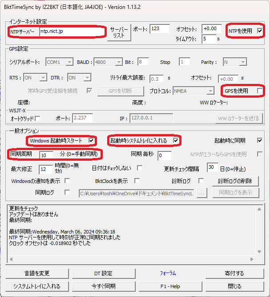Viewport: 270px width, 297px height.
Task: Enable the 診断ログ checkbox
Action: (201, 181)
